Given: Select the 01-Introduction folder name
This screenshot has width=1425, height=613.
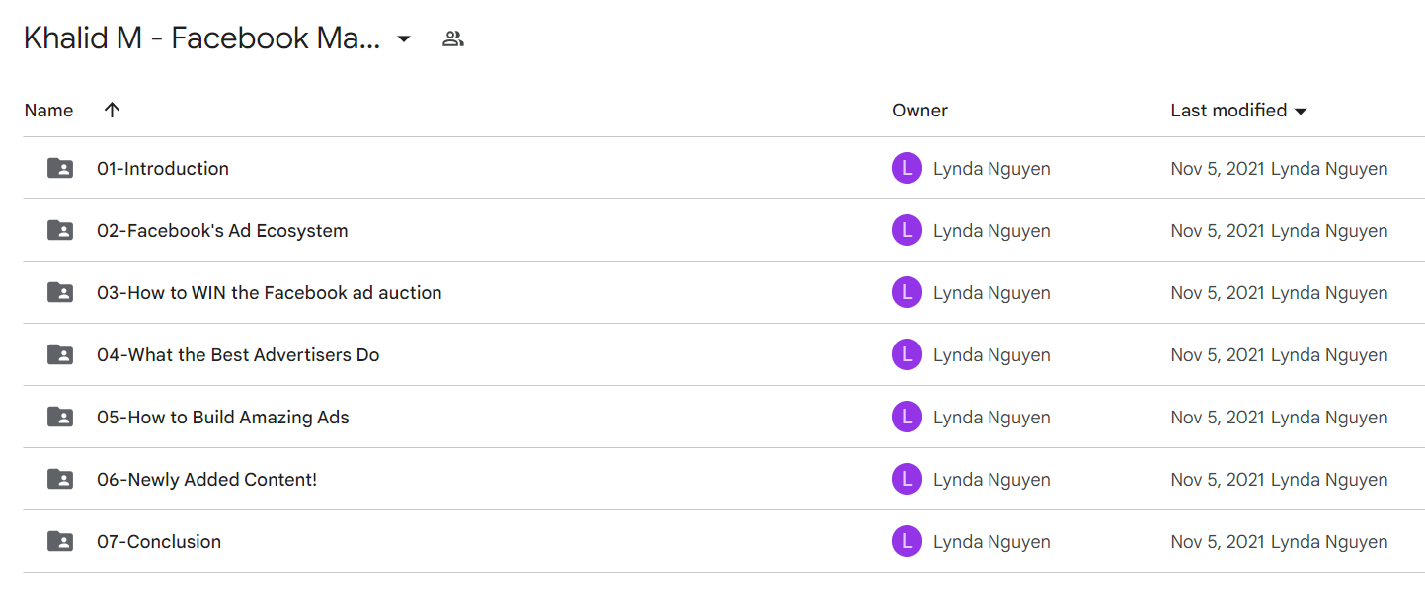Looking at the screenshot, I should click(x=163, y=169).
